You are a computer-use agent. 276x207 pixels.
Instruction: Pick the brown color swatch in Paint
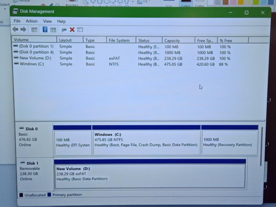[x=225, y=2]
